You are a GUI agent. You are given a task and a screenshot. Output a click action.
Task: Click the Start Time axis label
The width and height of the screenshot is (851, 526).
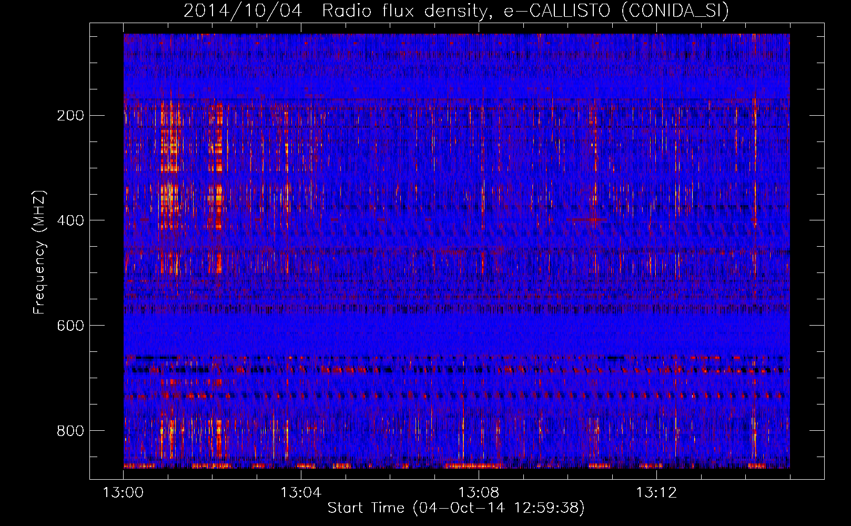(x=456, y=508)
